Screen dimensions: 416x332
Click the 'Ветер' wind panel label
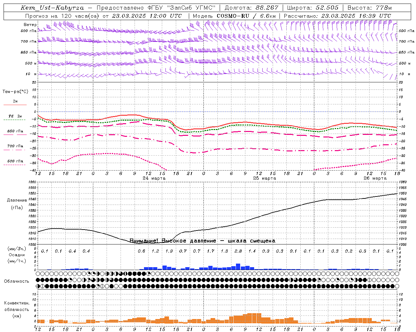30,25
